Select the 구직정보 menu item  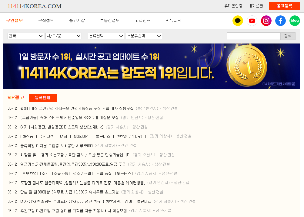[47, 21]
